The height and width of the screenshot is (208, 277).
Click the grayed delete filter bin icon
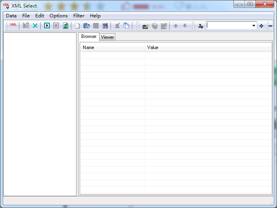click(x=155, y=26)
